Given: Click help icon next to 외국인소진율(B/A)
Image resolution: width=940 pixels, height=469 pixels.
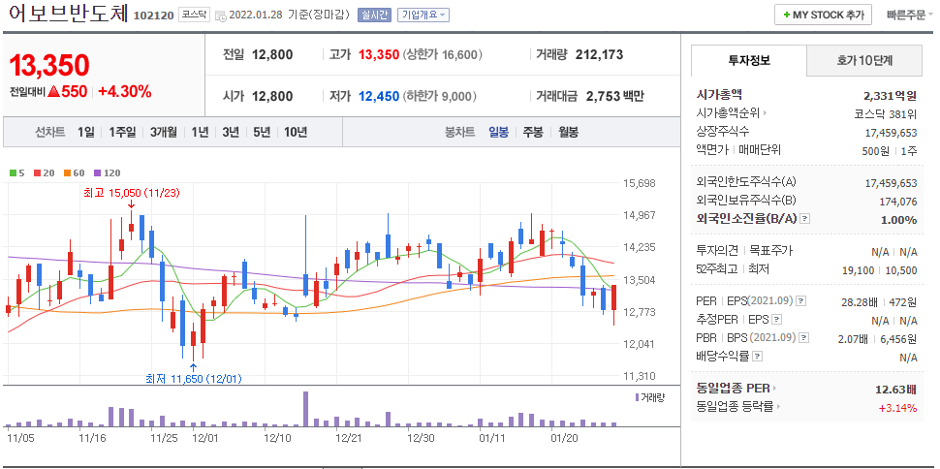Looking at the screenshot, I should point(805,219).
